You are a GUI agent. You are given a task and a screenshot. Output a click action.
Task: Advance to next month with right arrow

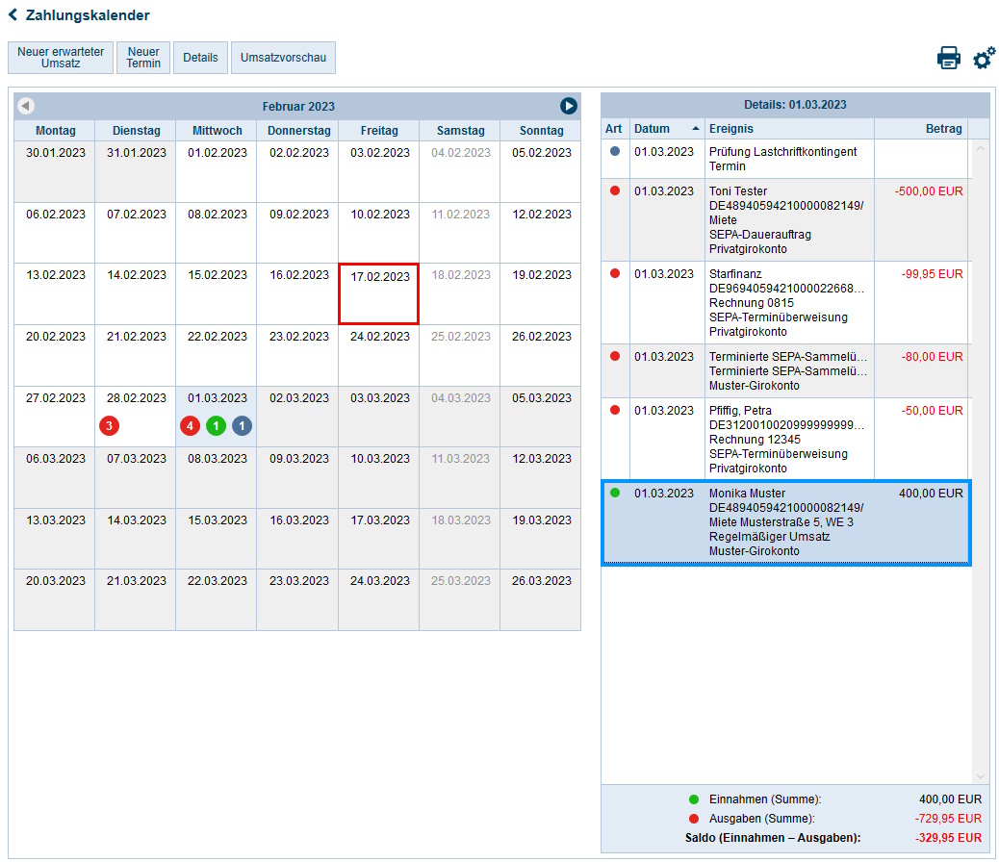click(569, 106)
